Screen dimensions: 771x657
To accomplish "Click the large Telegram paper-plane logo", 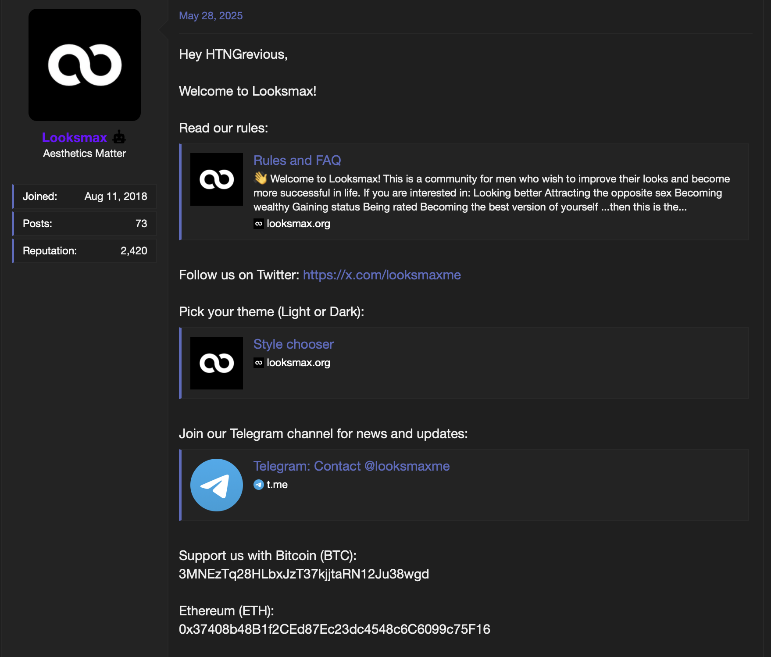I will click(x=217, y=485).
